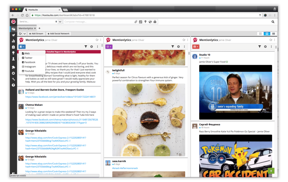Select Youtube in the source menu
This screenshot has width=288, height=182.
click(29, 71)
